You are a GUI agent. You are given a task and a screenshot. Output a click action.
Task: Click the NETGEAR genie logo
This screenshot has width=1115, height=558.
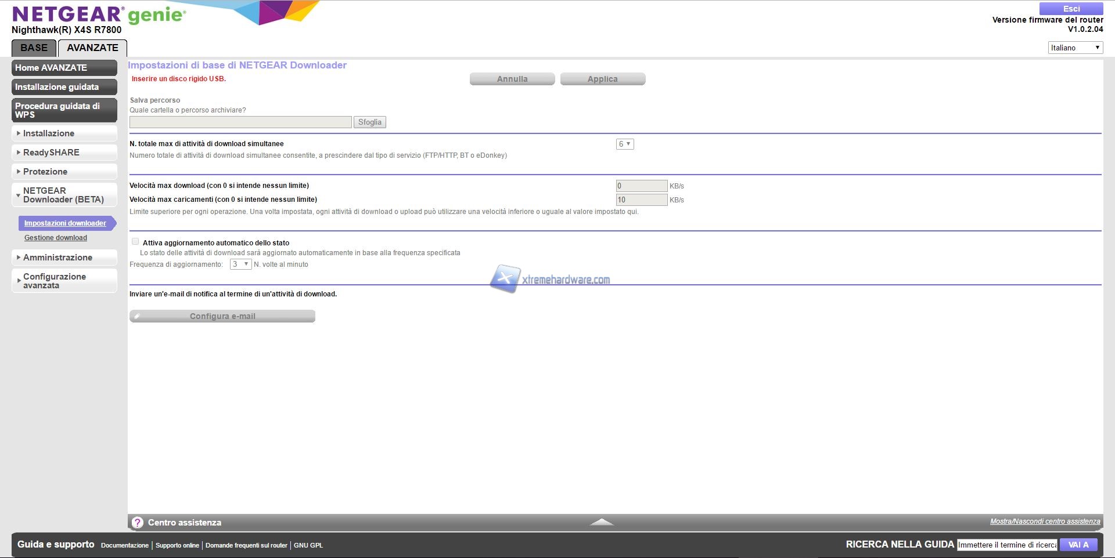tap(99, 15)
